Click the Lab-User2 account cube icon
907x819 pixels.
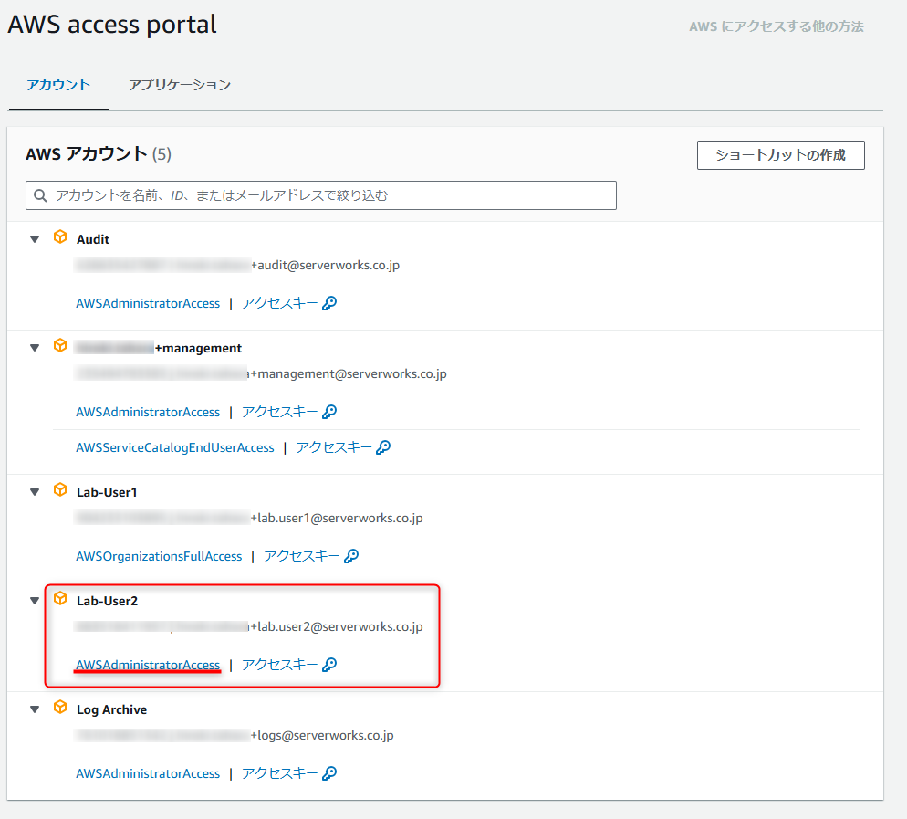pos(60,598)
